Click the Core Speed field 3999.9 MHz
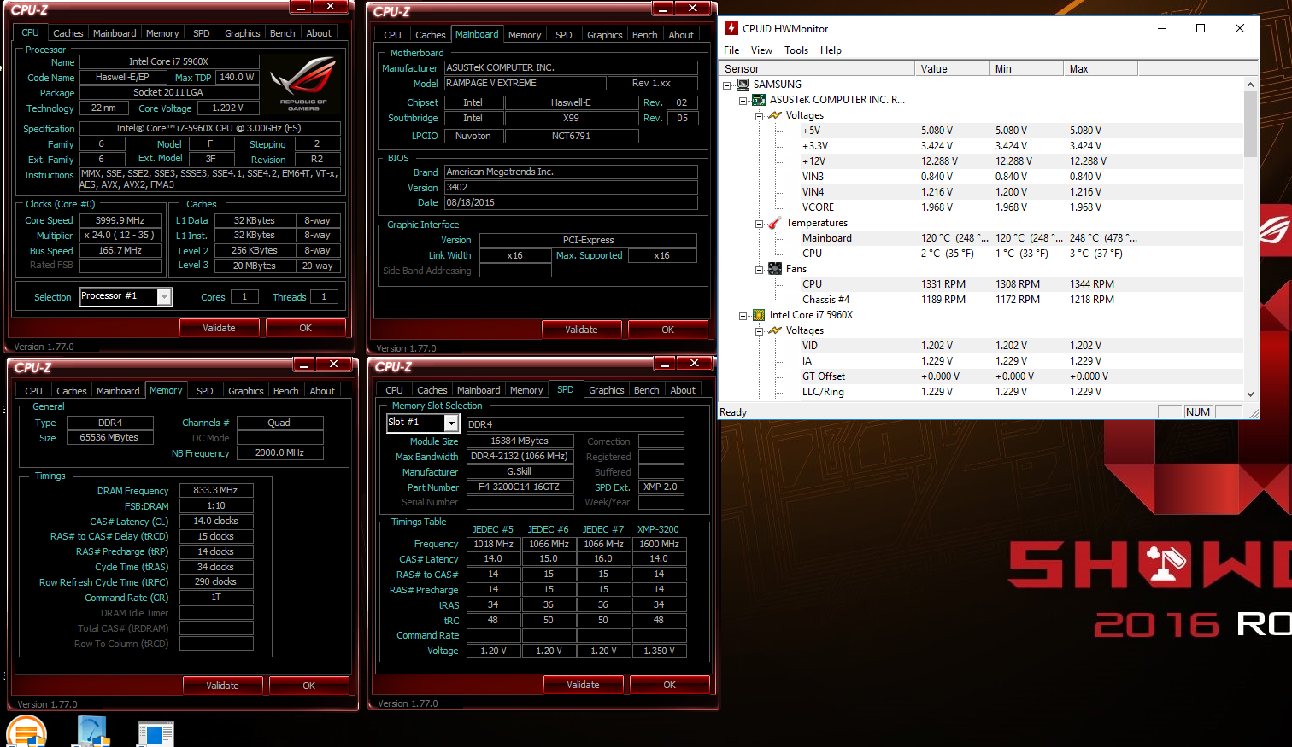The width and height of the screenshot is (1292, 747). [120, 220]
